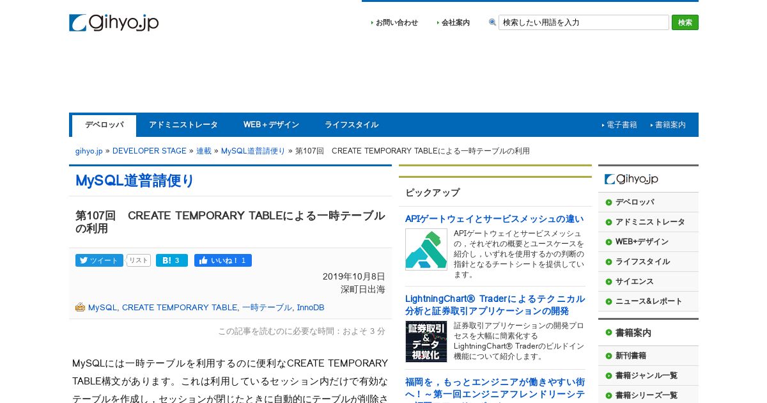This screenshot has width=767, height=403.
Task: Click gihyo.jp breadcrumb link
Action: [89, 151]
